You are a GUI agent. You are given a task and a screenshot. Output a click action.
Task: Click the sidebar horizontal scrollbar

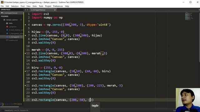pyautogui.click(x=10, y=107)
